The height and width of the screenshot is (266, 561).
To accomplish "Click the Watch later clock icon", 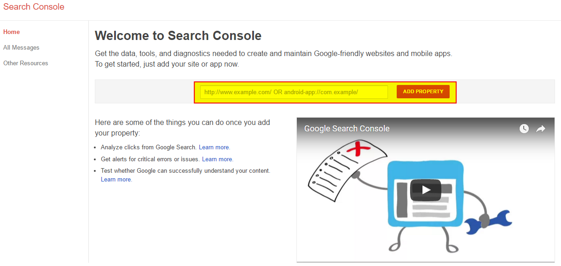I will [x=524, y=129].
